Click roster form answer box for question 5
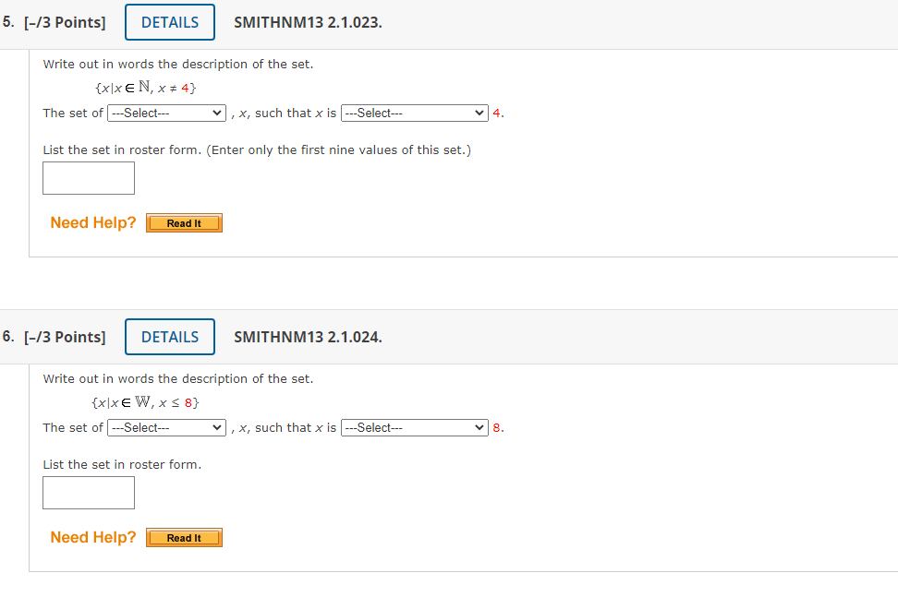Image resolution: width=898 pixels, height=597 pixels. click(89, 178)
